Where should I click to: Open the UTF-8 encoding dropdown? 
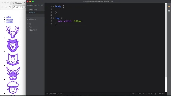tap(141, 94)
